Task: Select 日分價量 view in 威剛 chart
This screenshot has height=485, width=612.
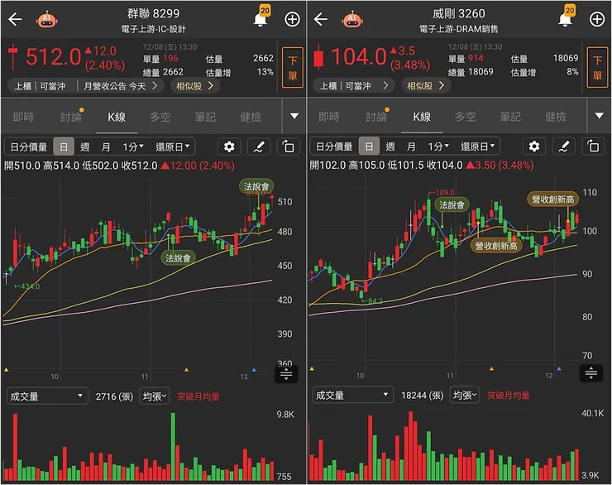Action: (334, 146)
